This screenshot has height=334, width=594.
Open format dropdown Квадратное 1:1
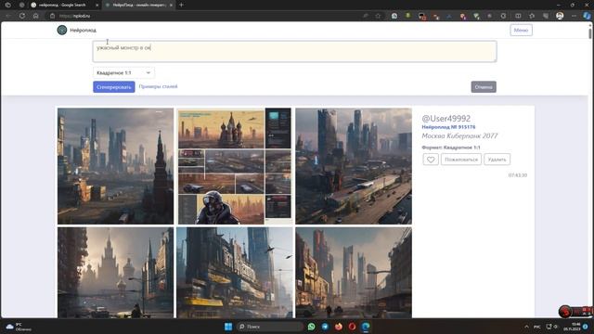tap(123, 72)
